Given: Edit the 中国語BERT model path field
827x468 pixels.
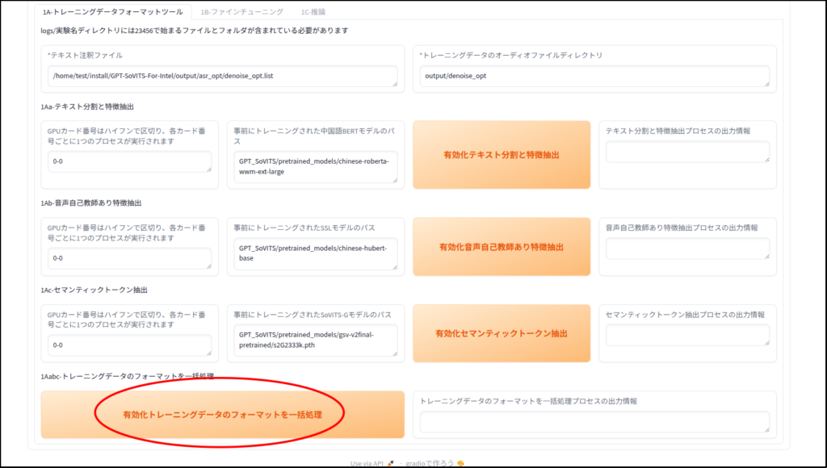Looking at the screenshot, I should pos(315,166).
